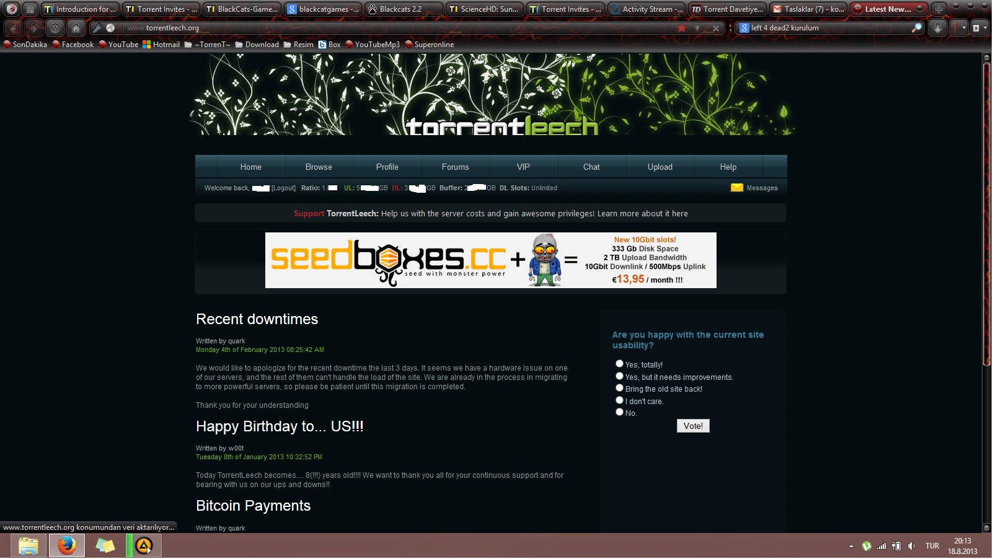
Task: Open Browse in site navigation
Action: (x=319, y=167)
